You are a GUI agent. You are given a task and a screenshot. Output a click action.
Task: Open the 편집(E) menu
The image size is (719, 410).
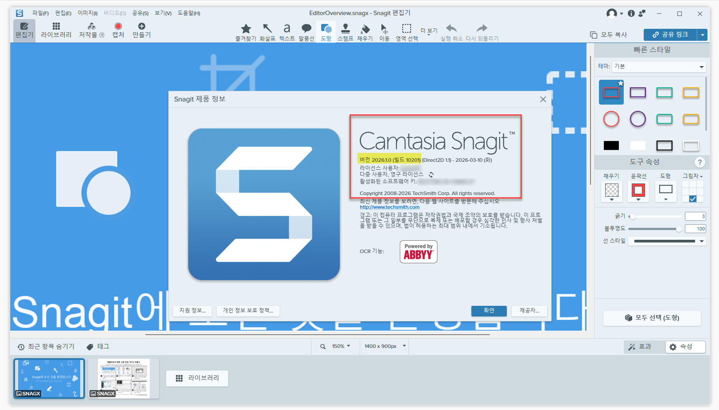[63, 13]
